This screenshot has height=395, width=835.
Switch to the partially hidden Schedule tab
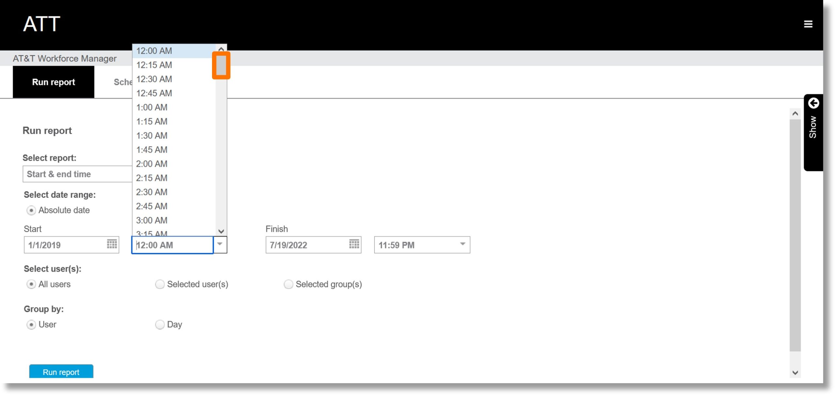click(x=123, y=82)
